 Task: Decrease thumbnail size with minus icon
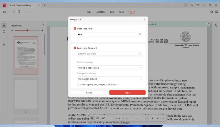pos(12,30)
